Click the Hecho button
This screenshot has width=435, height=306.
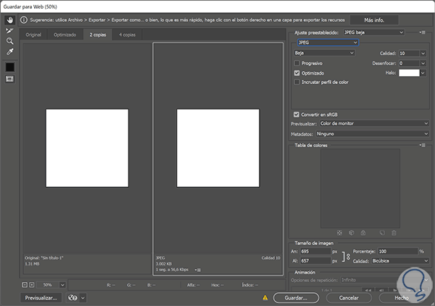point(402,298)
